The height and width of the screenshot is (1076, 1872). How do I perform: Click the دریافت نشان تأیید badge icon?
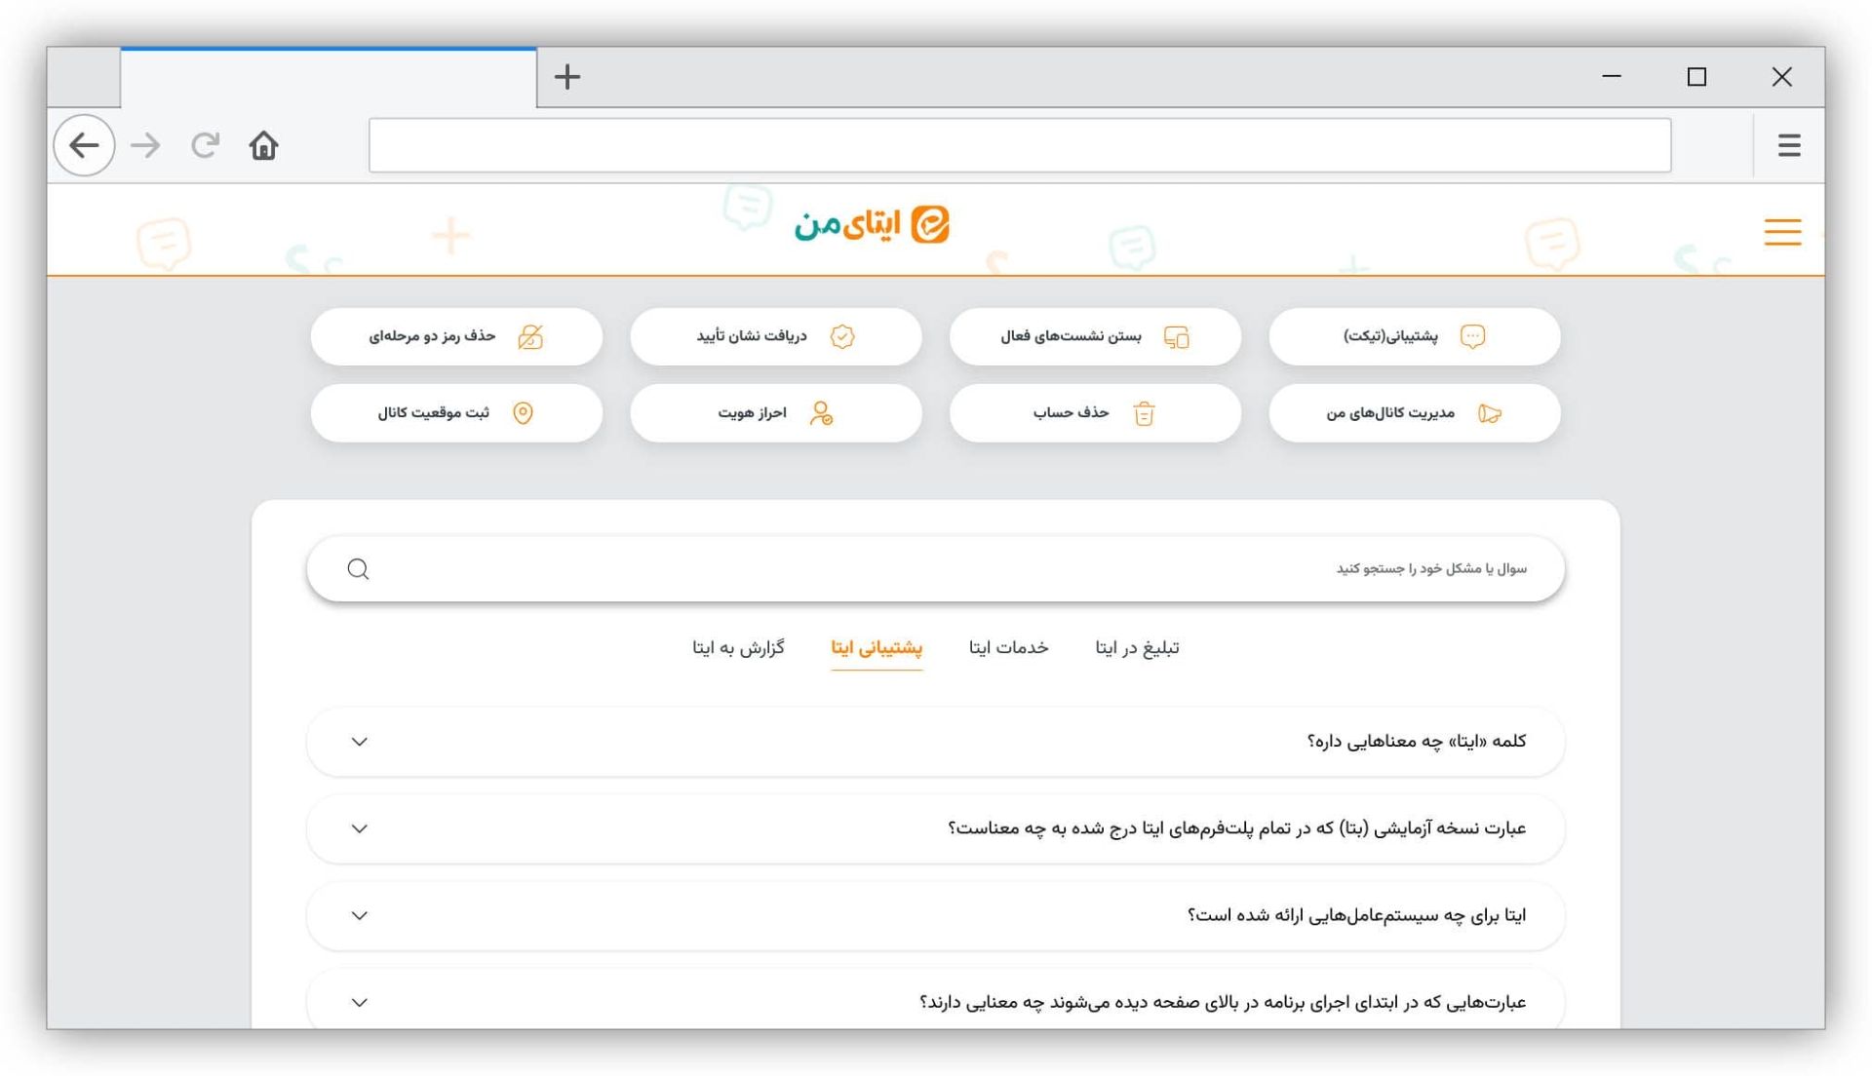tap(842, 336)
